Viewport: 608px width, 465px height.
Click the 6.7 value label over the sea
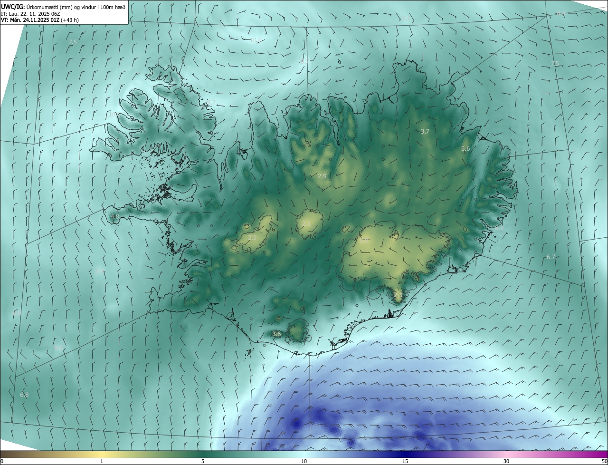click(551, 257)
